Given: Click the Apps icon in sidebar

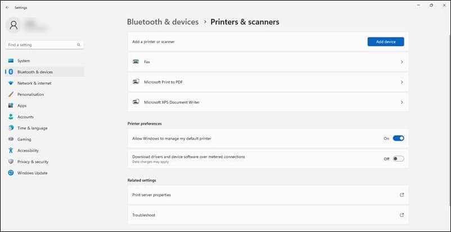Looking at the screenshot, I should click(x=11, y=105).
